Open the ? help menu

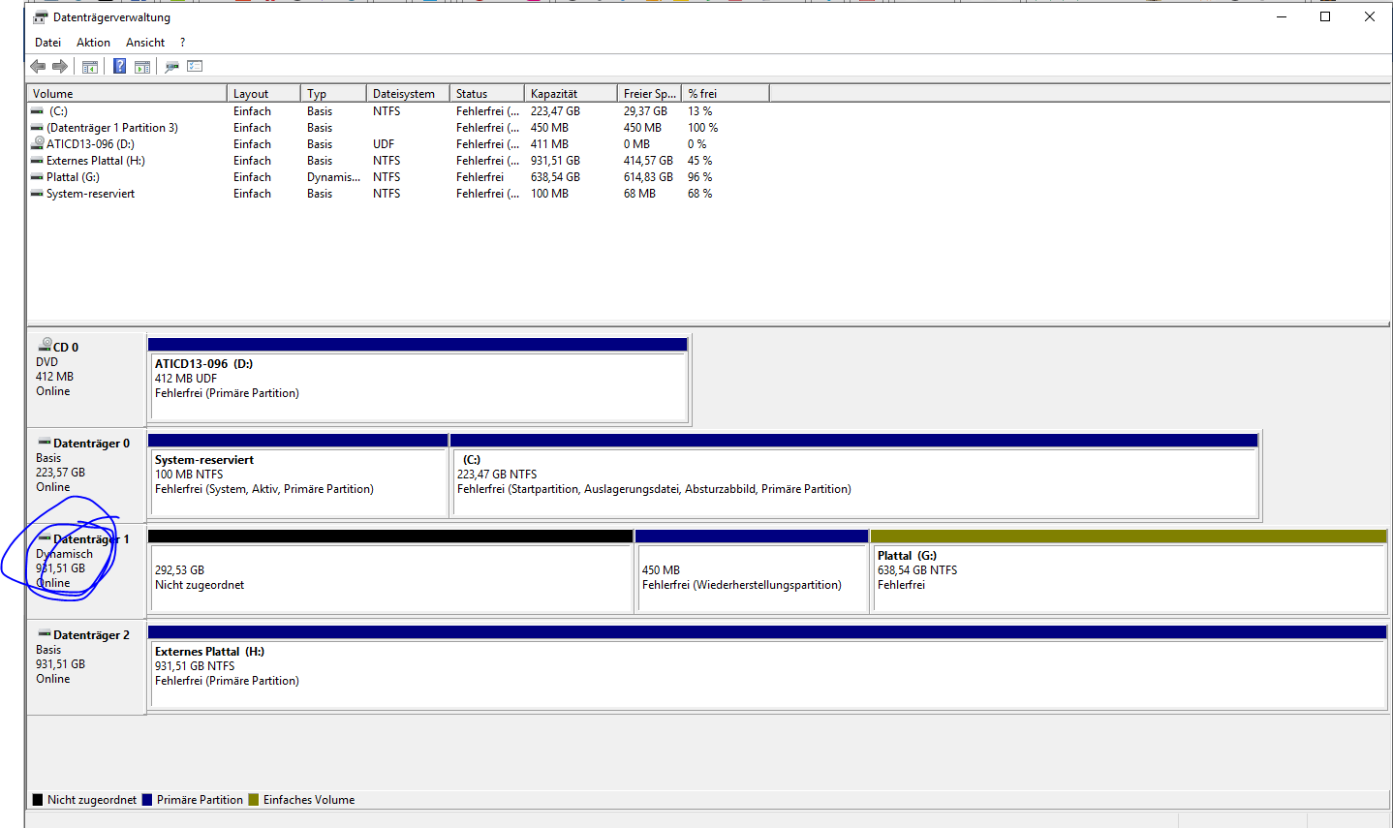(x=182, y=43)
